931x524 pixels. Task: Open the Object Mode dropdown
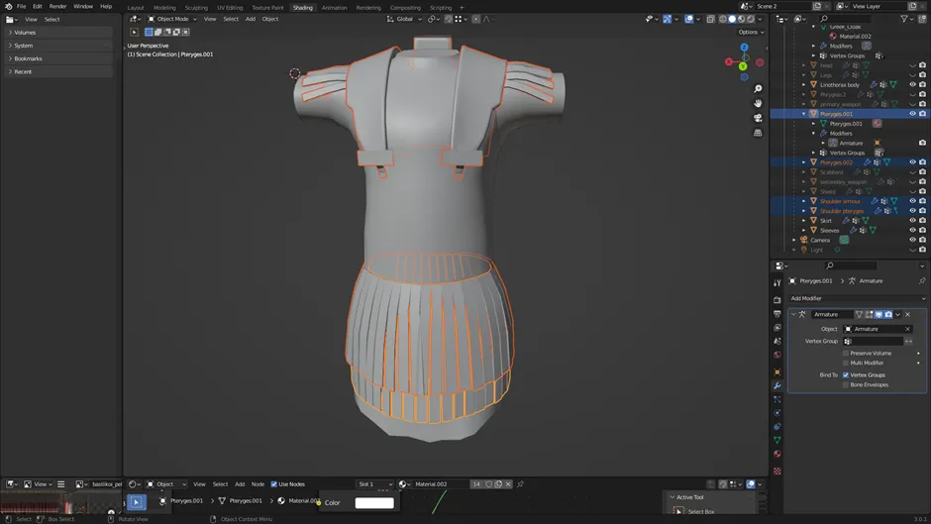point(172,19)
